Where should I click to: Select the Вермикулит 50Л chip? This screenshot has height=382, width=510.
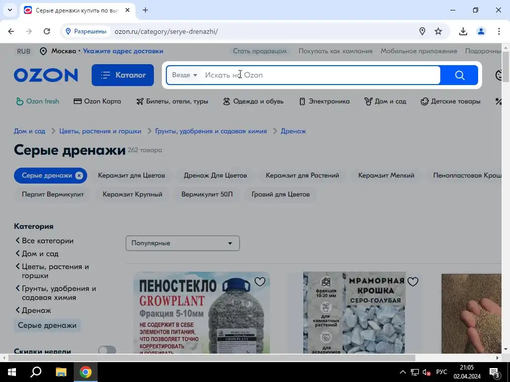click(x=207, y=194)
